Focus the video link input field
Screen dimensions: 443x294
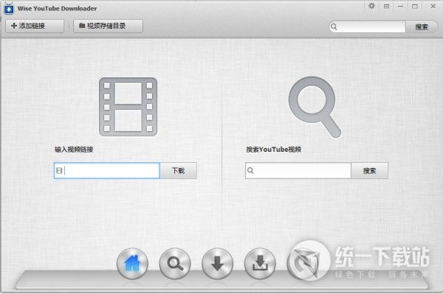click(107, 170)
